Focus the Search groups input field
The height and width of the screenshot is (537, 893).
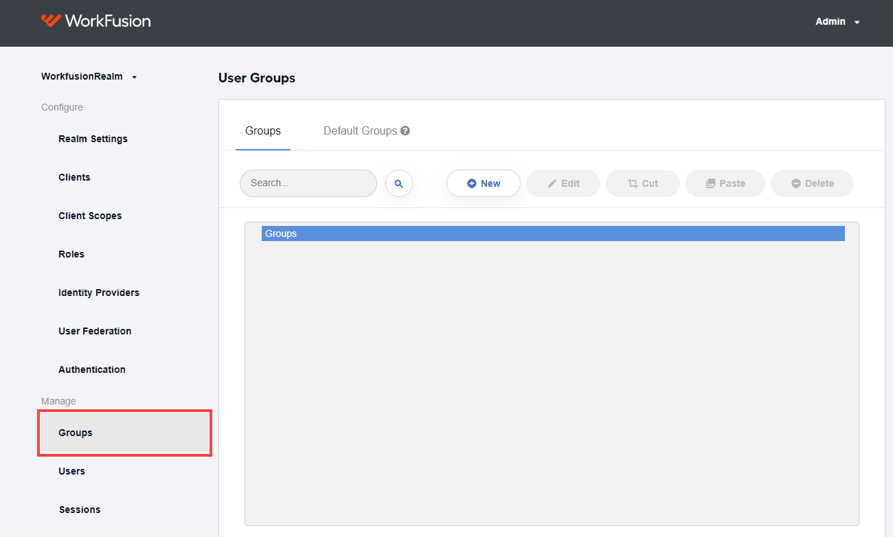tap(308, 183)
